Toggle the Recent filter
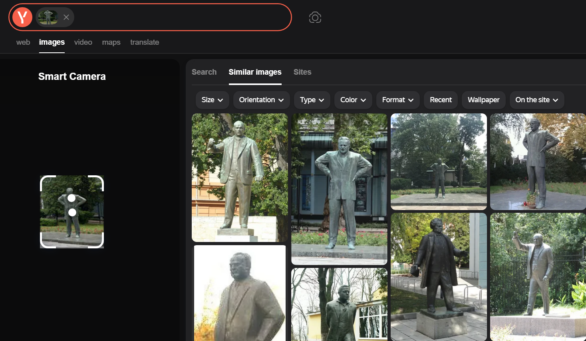The width and height of the screenshot is (586, 341). click(x=441, y=100)
